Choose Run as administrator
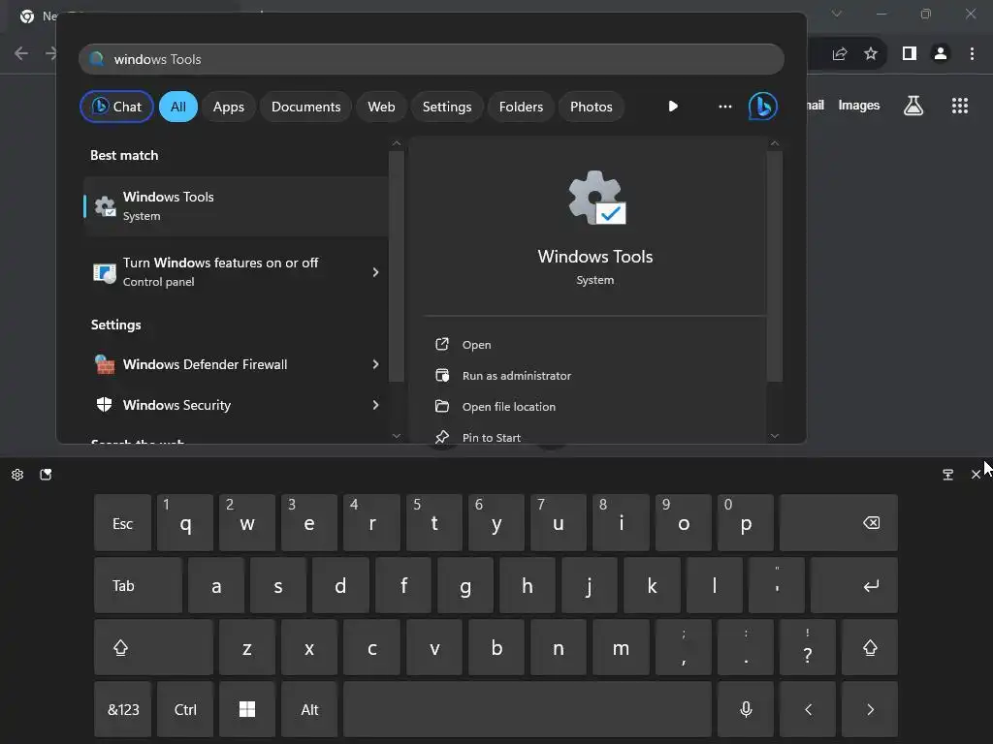The width and height of the screenshot is (993, 744). [x=517, y=376]
